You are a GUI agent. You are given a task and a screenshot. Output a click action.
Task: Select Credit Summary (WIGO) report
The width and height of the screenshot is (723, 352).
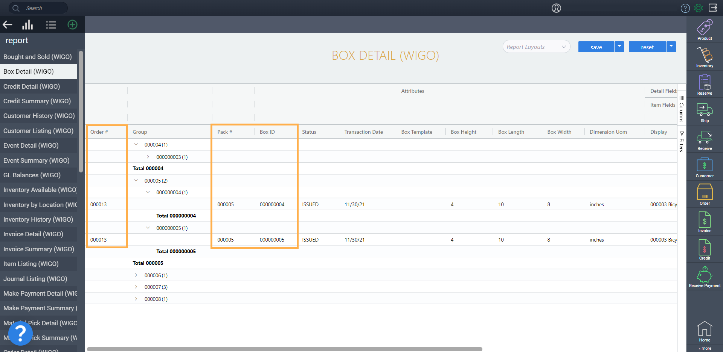[x=38, y=101]
